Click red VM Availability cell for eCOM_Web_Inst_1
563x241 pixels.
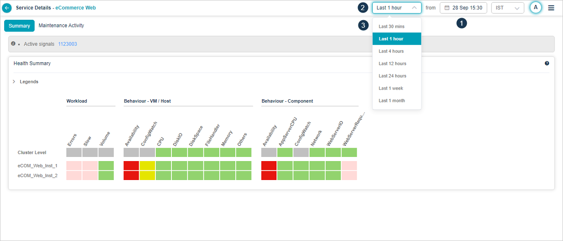131,166
